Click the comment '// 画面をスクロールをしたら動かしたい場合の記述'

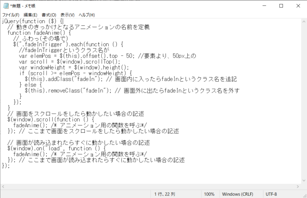76,114
